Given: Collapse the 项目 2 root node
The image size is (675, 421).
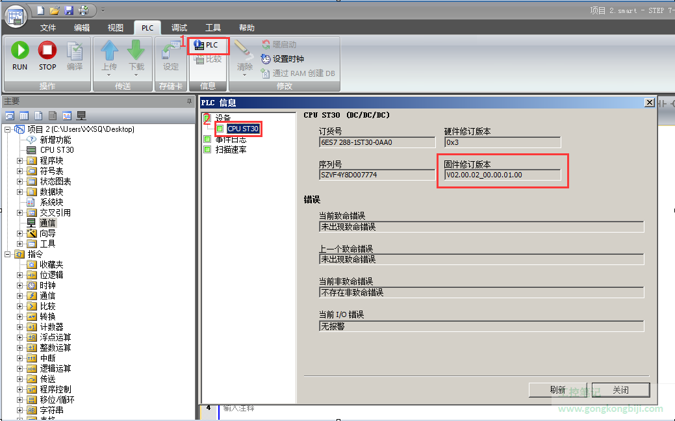Looking at the screenshot, I should pyautogui.click(x=7, y=129).
